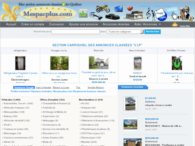Click chrysler cirrus a vendre title
Viewport: 195px width, 146px height.
point(159,105)
